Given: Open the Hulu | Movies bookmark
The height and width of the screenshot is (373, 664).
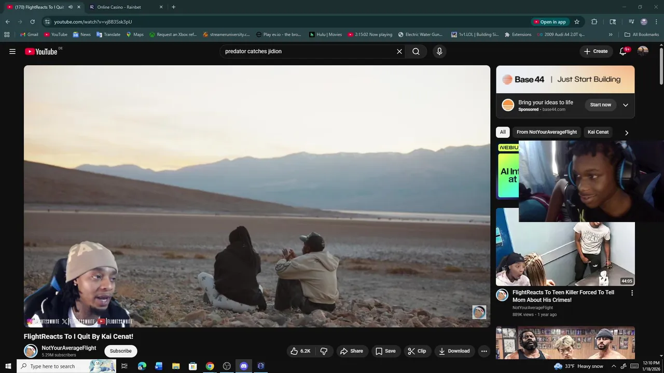Looking at the screenshot, I should tap(325, 35).
